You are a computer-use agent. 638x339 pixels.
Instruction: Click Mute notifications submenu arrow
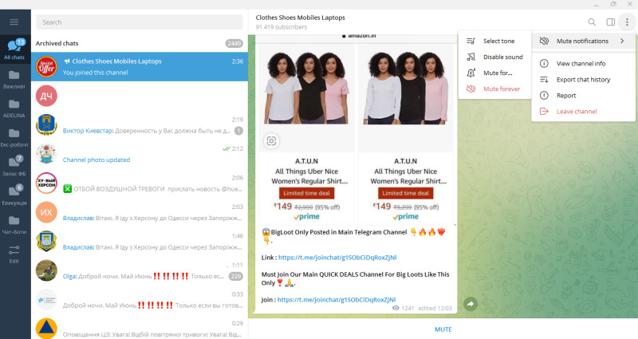(622, 41)
